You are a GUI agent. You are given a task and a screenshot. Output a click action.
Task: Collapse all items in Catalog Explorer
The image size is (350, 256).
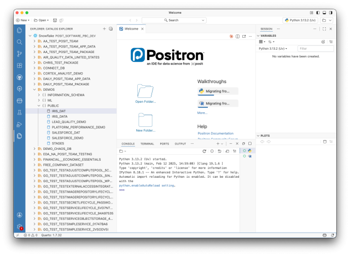(x=110, y=29)
